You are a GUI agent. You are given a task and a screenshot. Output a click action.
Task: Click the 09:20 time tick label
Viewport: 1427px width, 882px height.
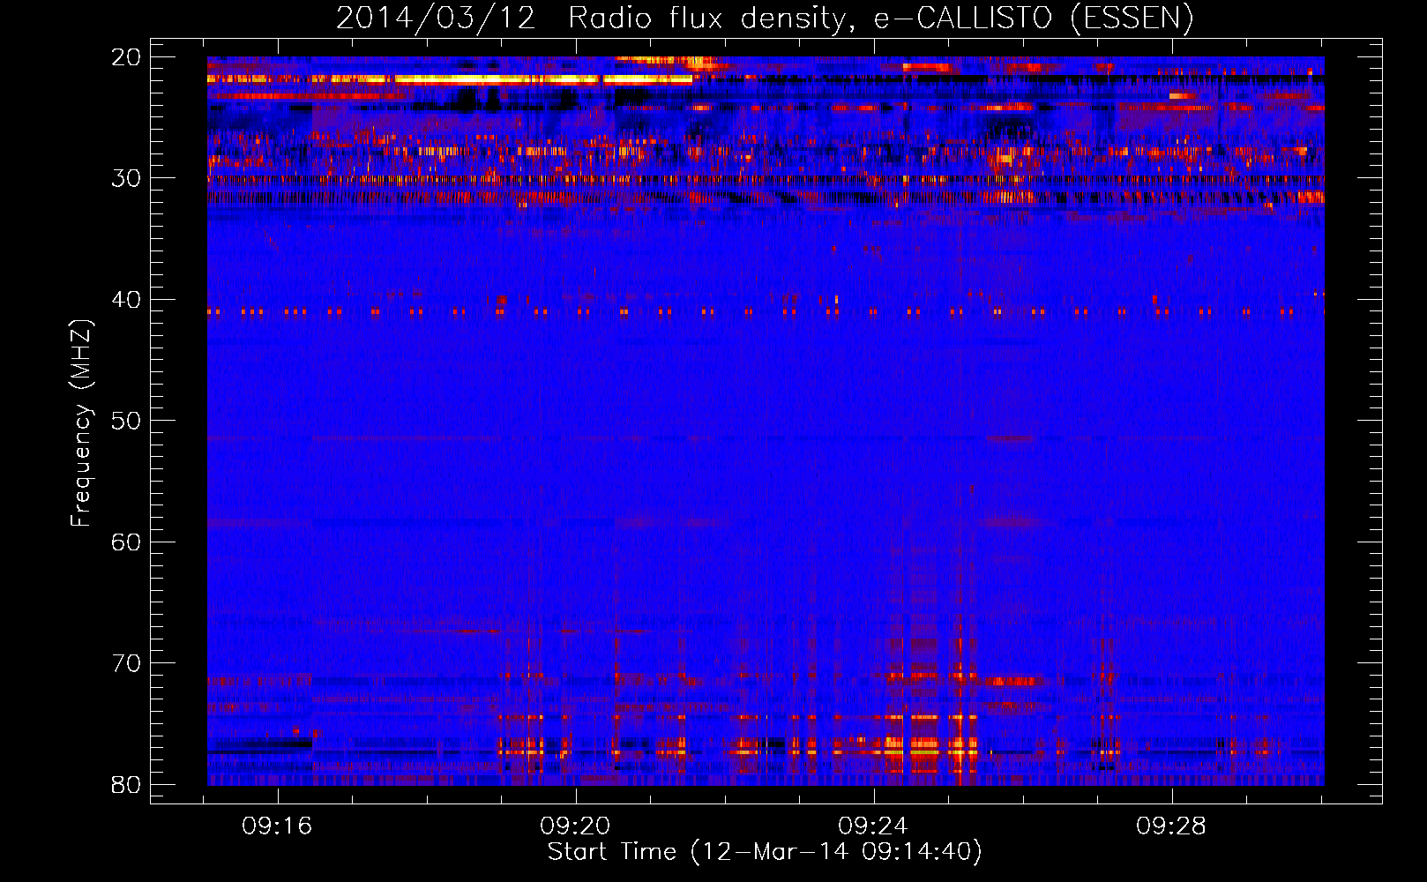pos(576,826)
